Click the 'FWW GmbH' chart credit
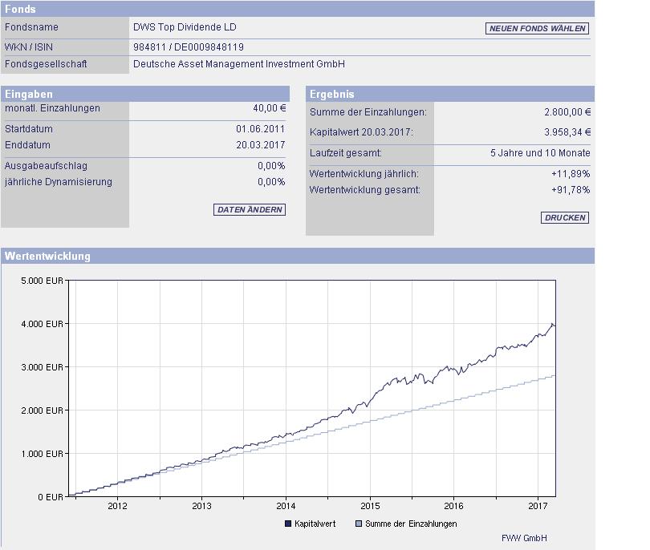650x550 pixels. tap(524, 538)
